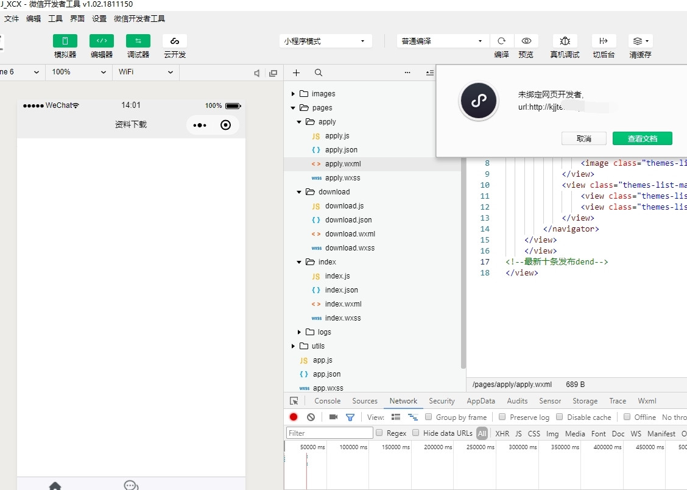Expand the logs folder
The width and height of the screenshot is (687, 490).
(299, 332)
